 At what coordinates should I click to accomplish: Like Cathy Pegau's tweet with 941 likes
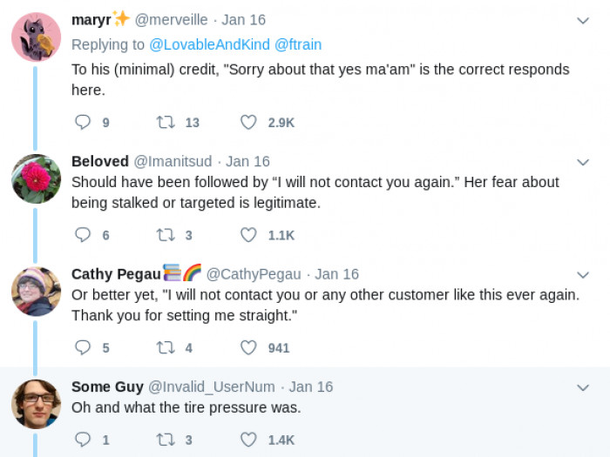click(x=248, y=348)
